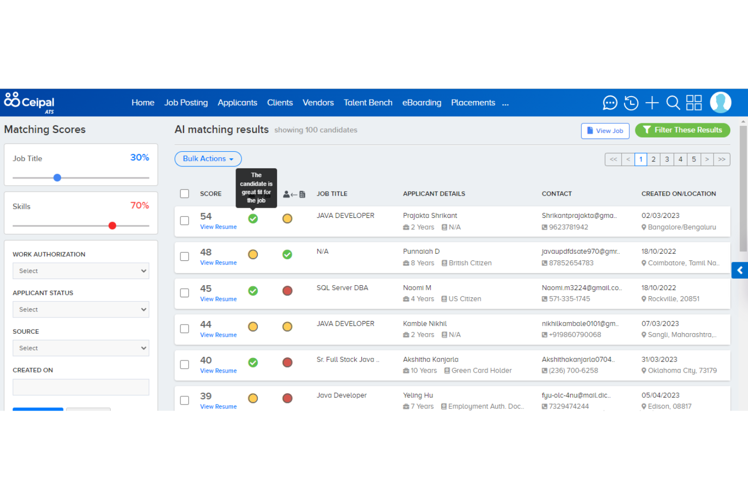Open the Vendors menu
748x499 pixels.
pos(318,103)
